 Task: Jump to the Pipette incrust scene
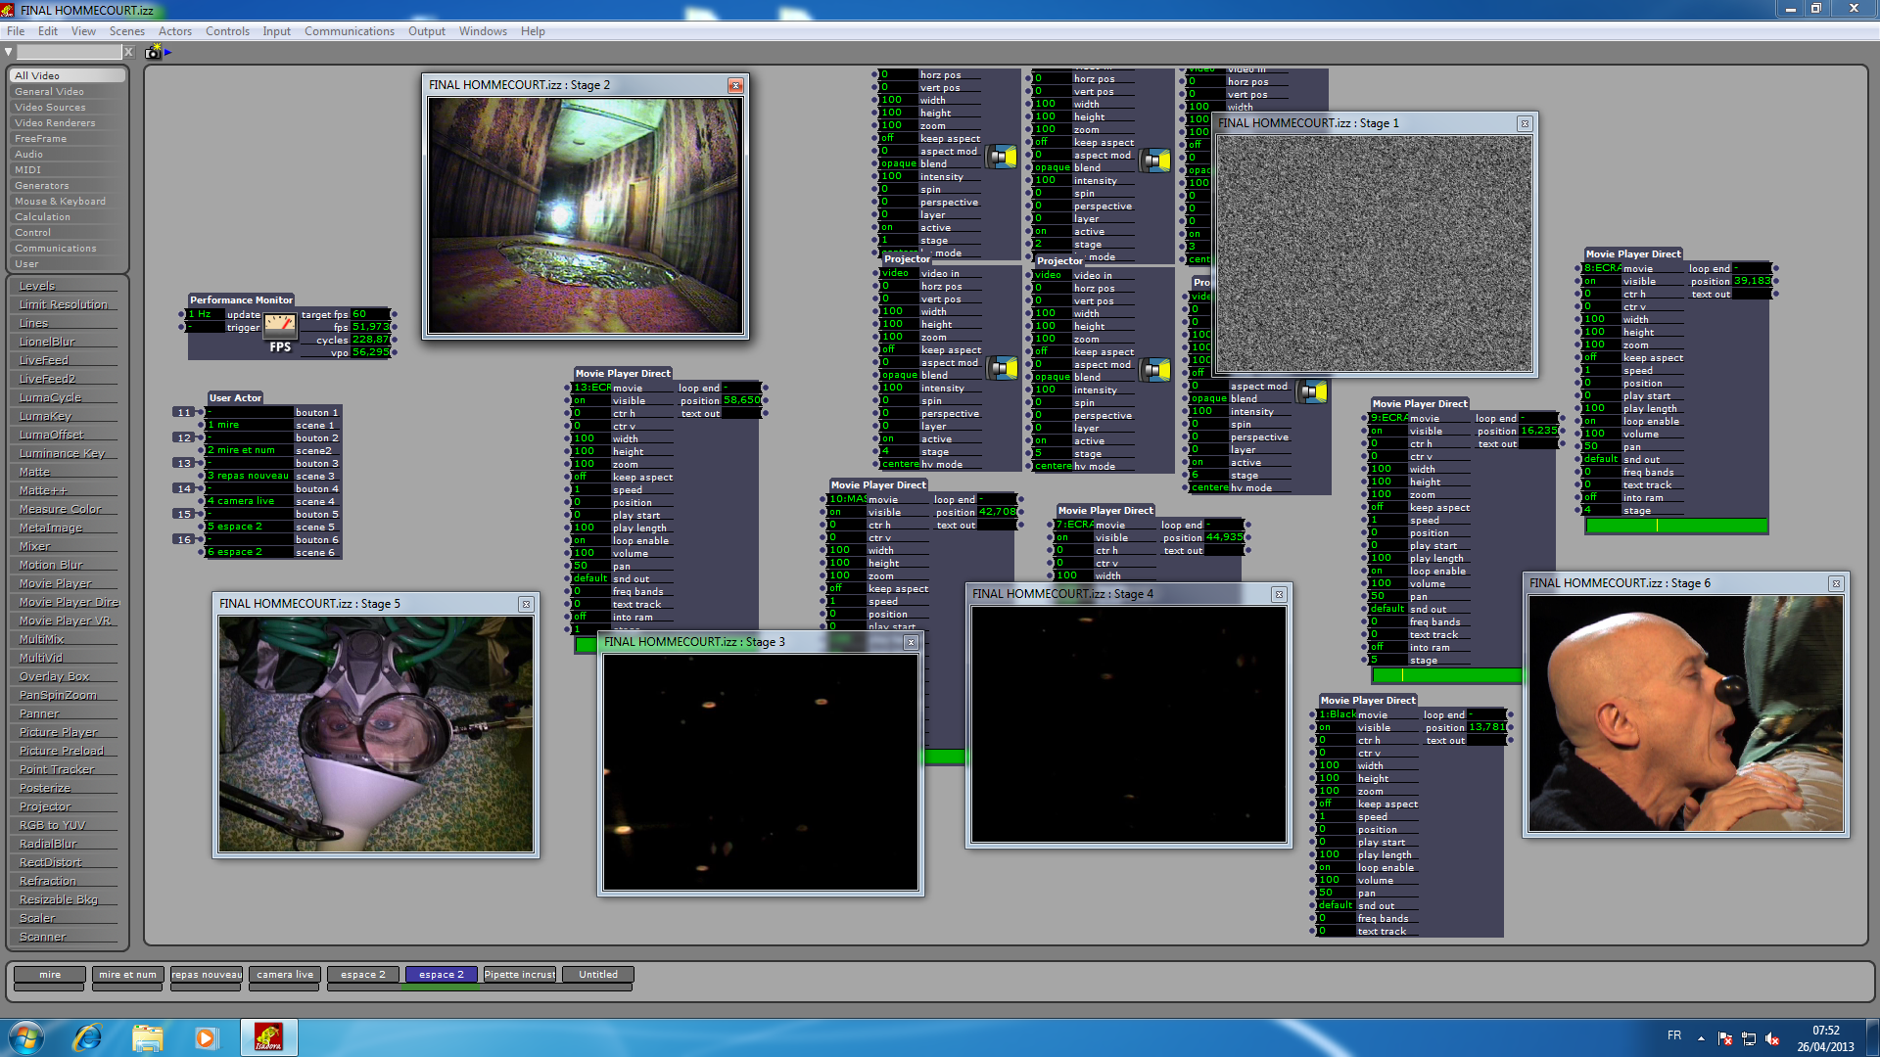click(520, 975)
